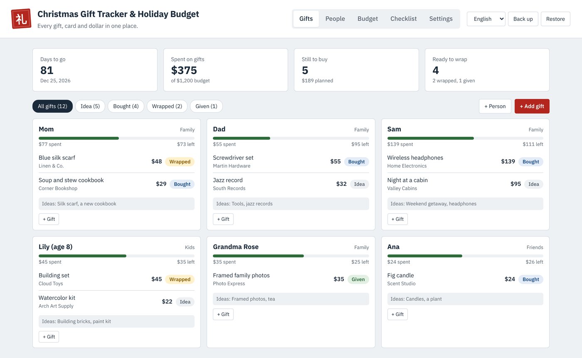582x358 pixels.
Task: Click Wrapped badge on Building set
Action: tap(180, 279)
